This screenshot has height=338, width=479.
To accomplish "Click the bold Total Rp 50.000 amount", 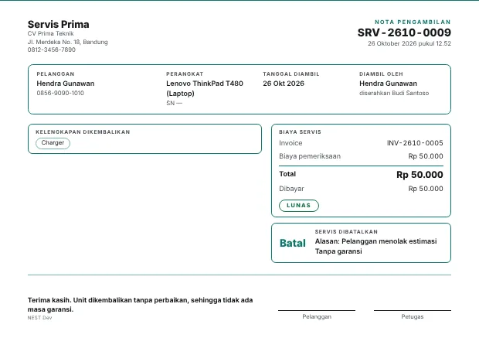I will (x=420, y=175).
